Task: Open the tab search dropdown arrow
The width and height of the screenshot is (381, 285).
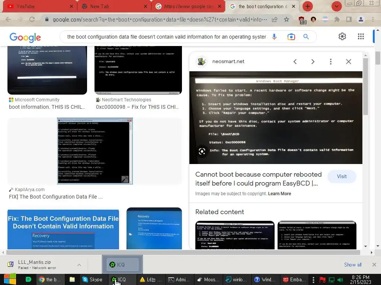Action: click(336, 6)
